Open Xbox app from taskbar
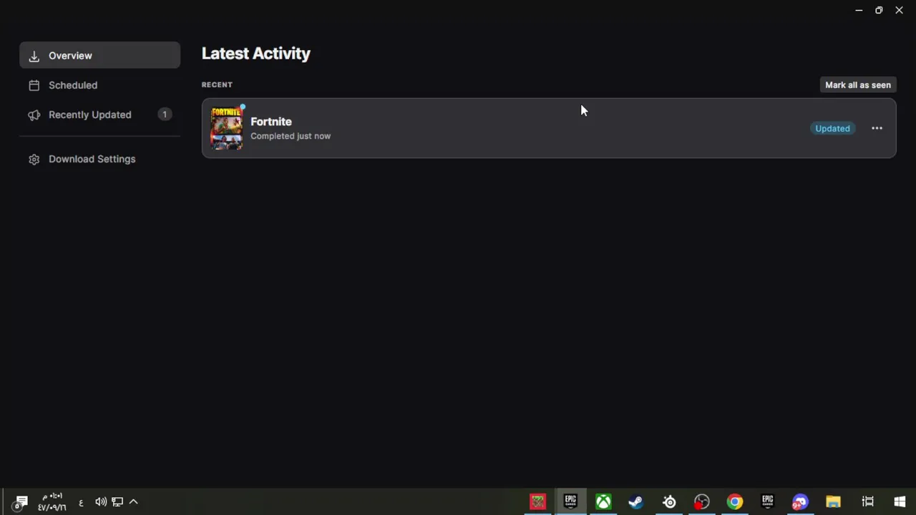The width and height of the screenshot is (916, 515). (603, 501)
